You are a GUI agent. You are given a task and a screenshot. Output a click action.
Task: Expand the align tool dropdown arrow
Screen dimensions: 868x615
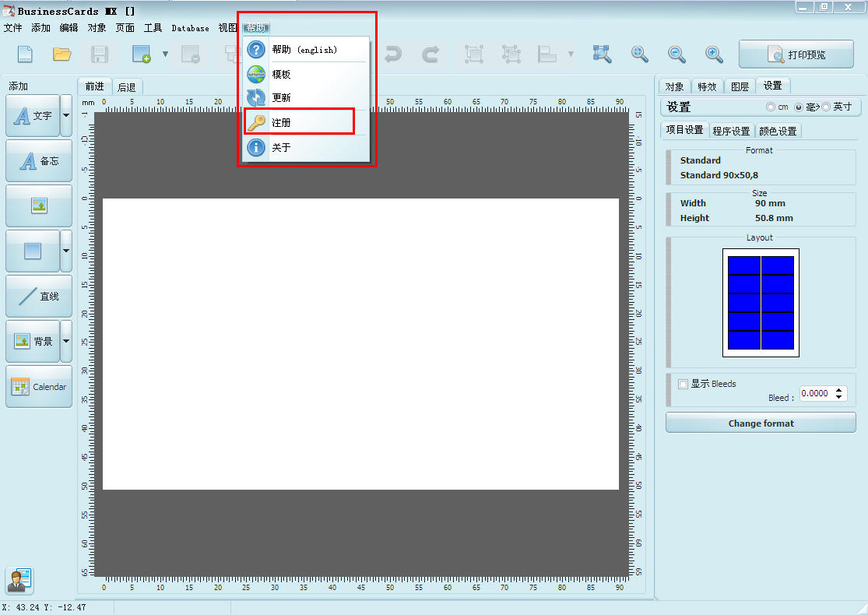point(571,54)
